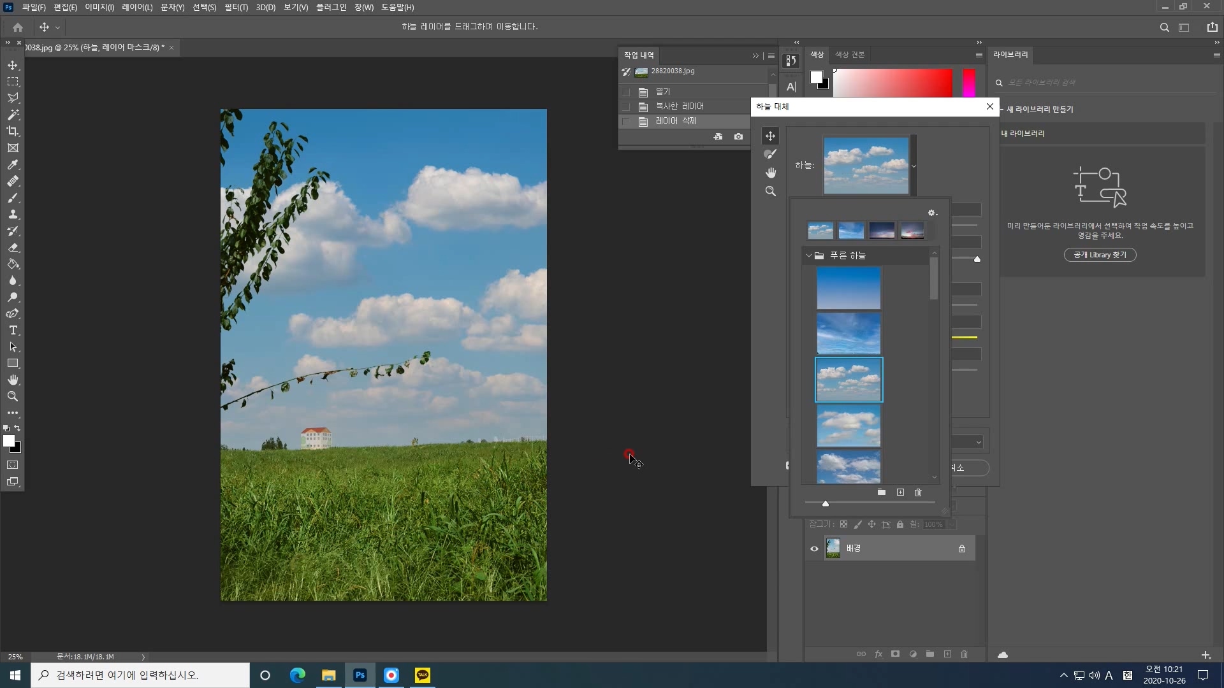The width and height of the screenshot is (1224, 688).
Task: Click the sky preset gear settings icon
Action: click(931, 213)
